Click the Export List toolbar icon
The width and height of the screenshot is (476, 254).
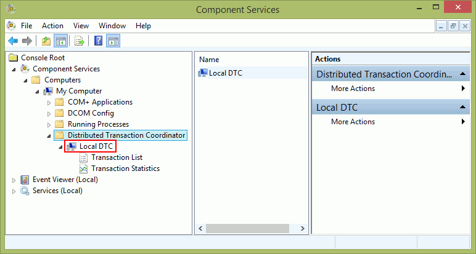pyautogui.click(x=80, y=41)
